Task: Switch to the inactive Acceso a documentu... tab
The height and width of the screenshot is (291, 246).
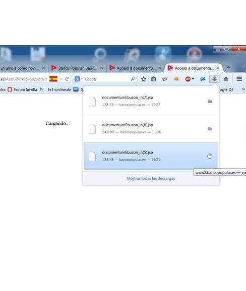Action: pos(136,68)
